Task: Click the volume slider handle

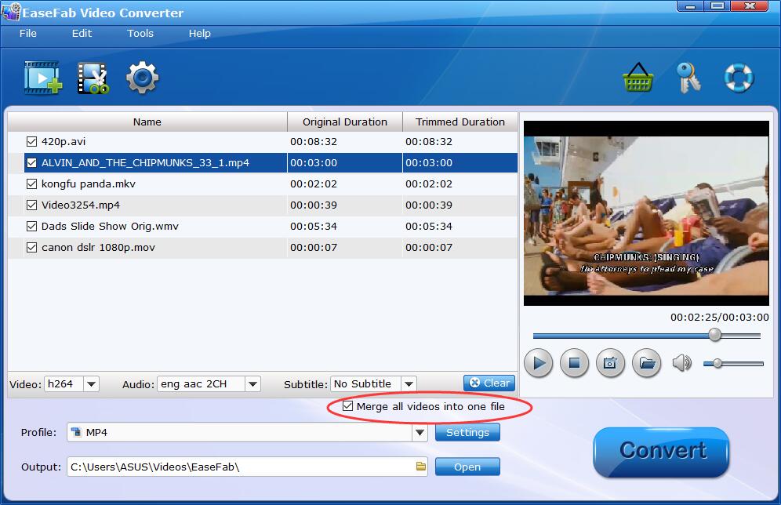Action: 717,364
